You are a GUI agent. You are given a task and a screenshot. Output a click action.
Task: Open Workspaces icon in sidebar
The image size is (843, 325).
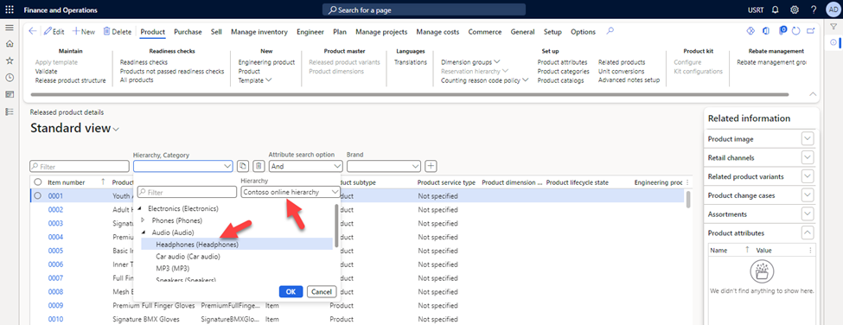[x=10, y=94]
